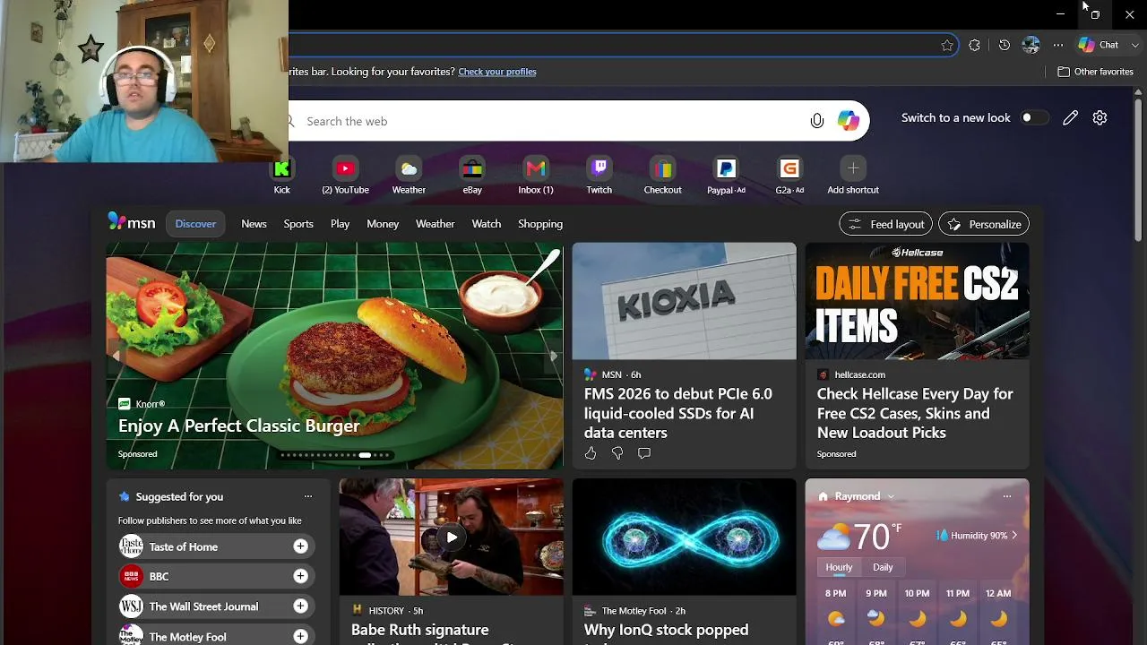The width and height of the screenshot is (1147, 645).
Task: Go to the Watch tab
Action: click(x=487, y=224)
